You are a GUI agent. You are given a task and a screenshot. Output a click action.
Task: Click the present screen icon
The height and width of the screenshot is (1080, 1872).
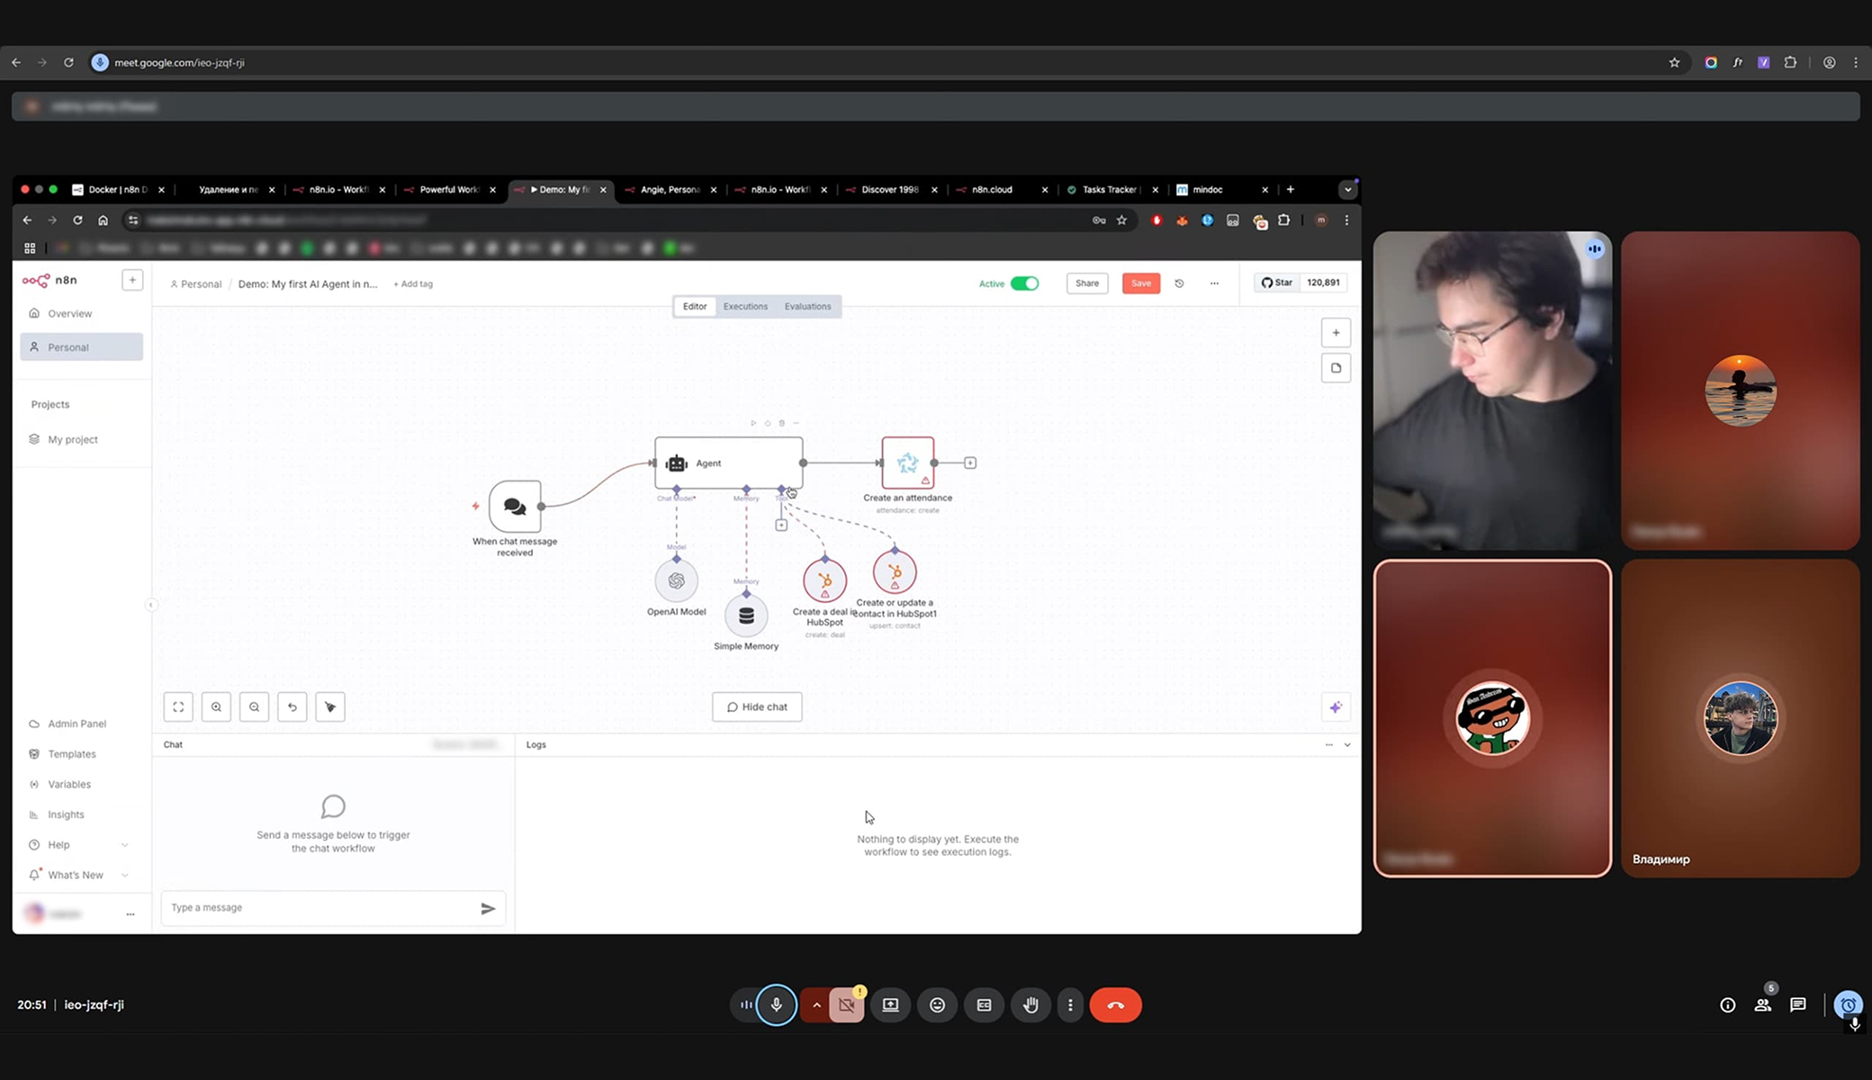[x=890, y=1005]
